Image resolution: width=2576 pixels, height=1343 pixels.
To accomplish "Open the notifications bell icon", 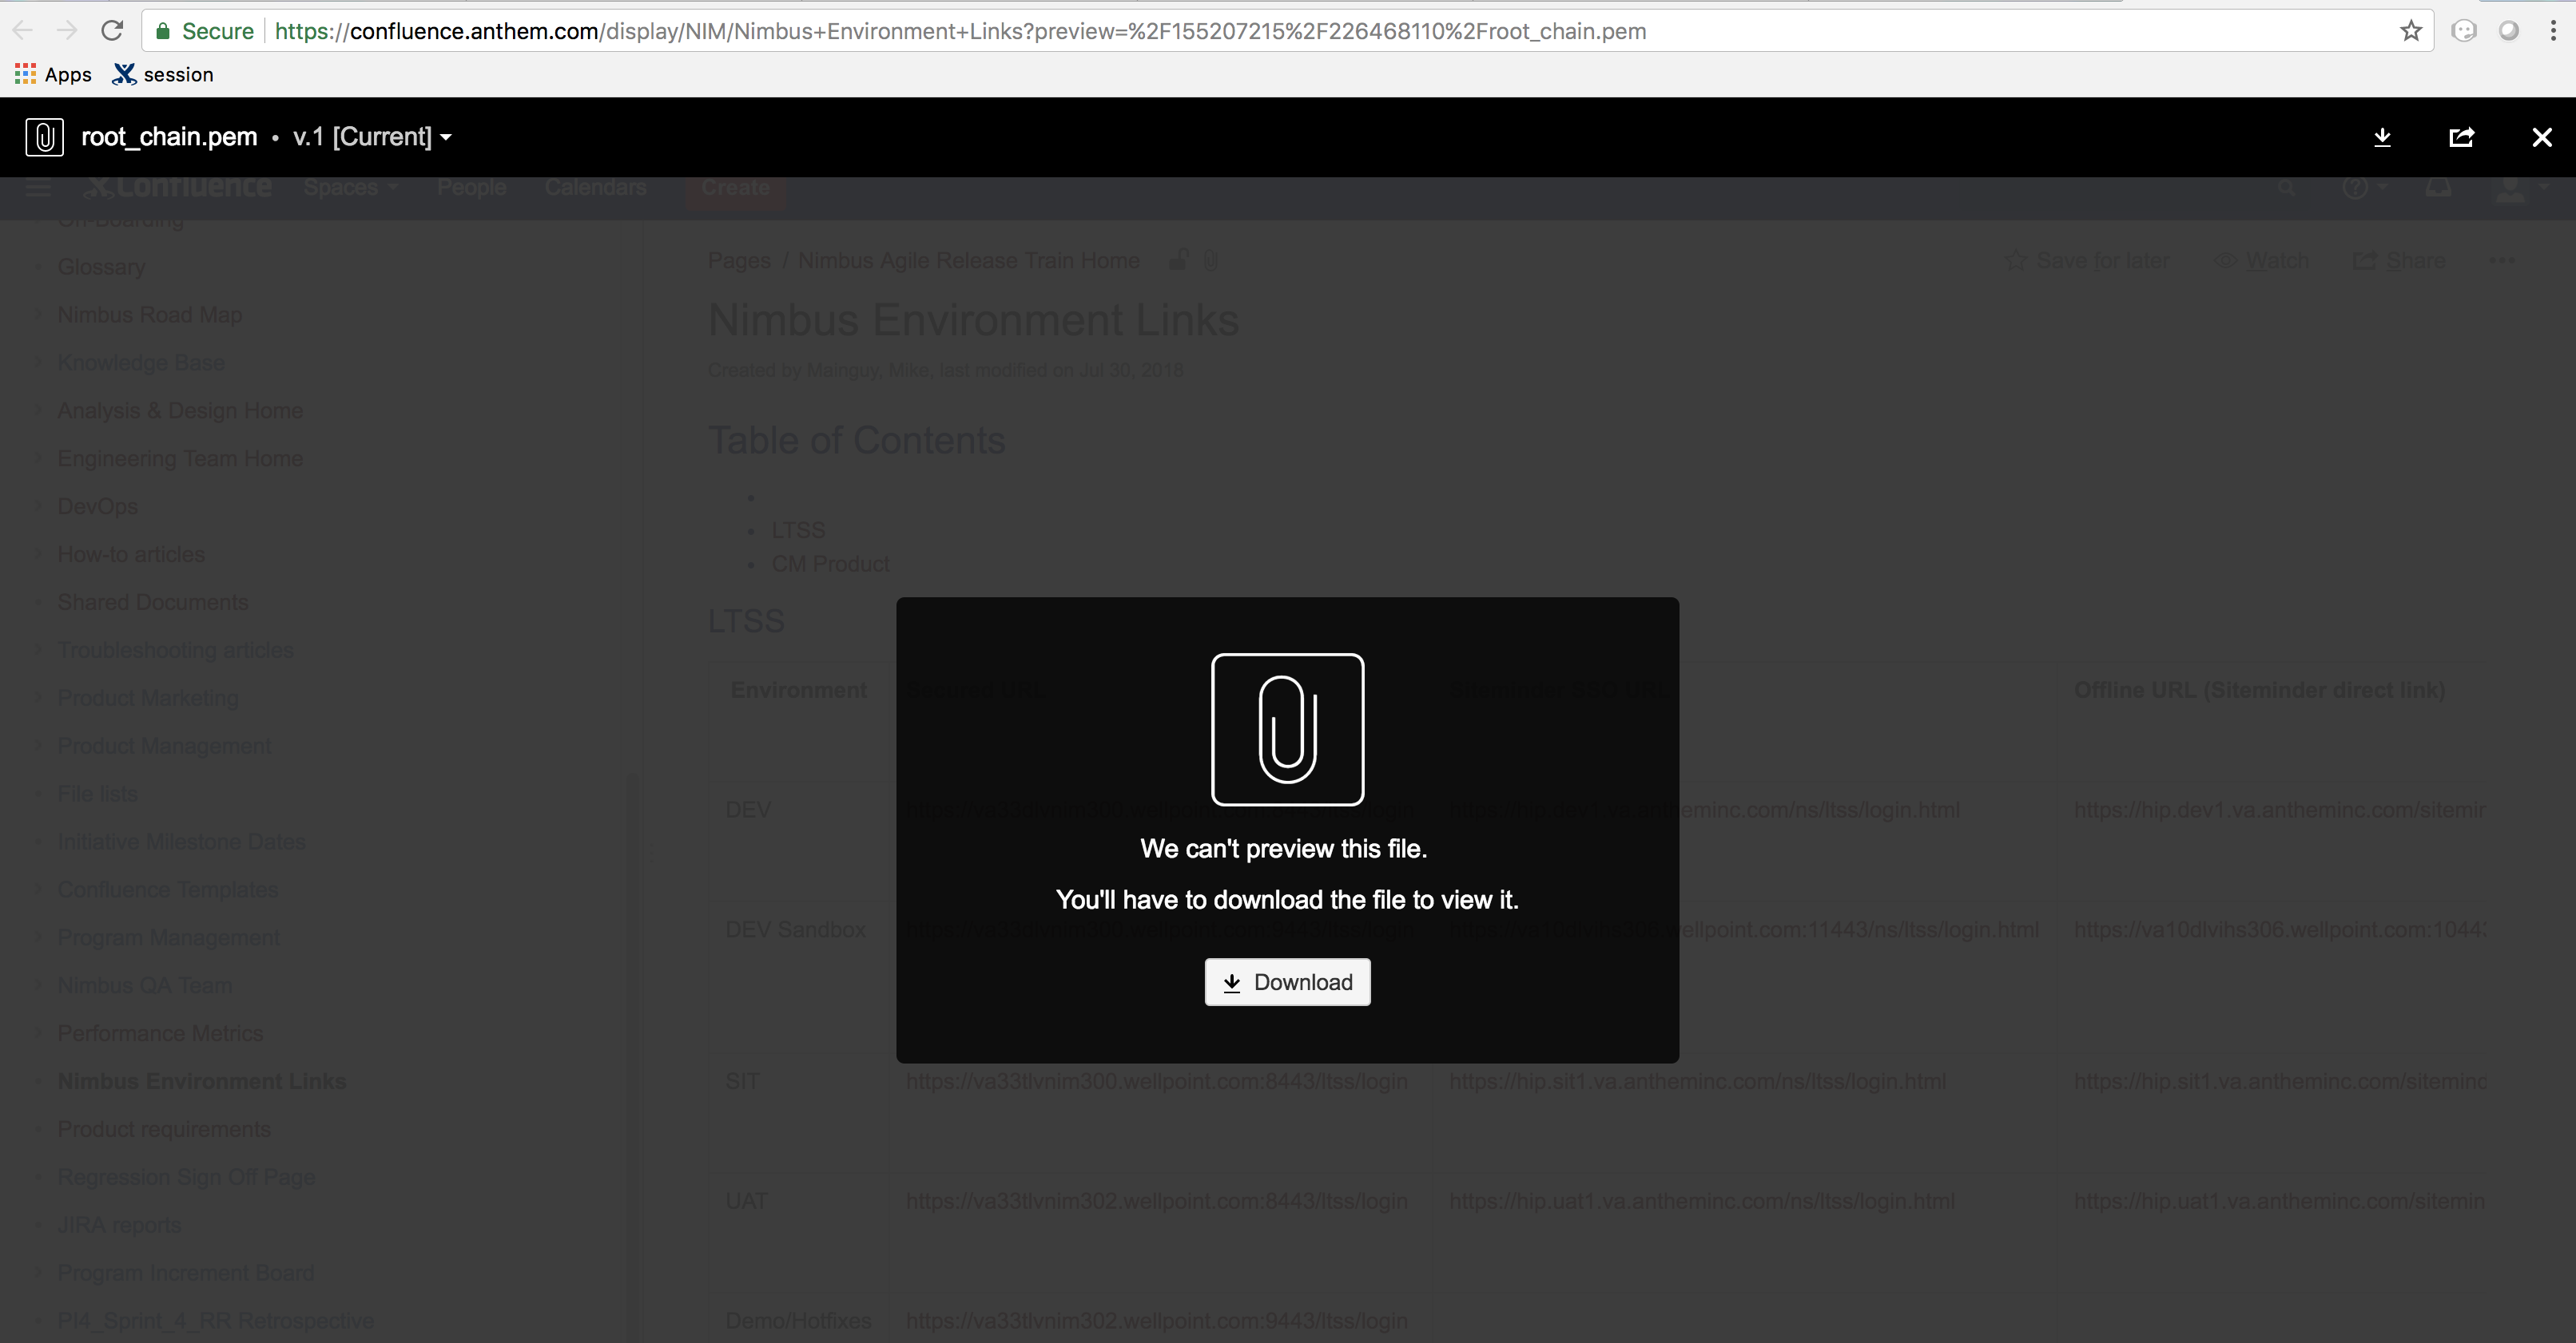I will point(2438,188).
